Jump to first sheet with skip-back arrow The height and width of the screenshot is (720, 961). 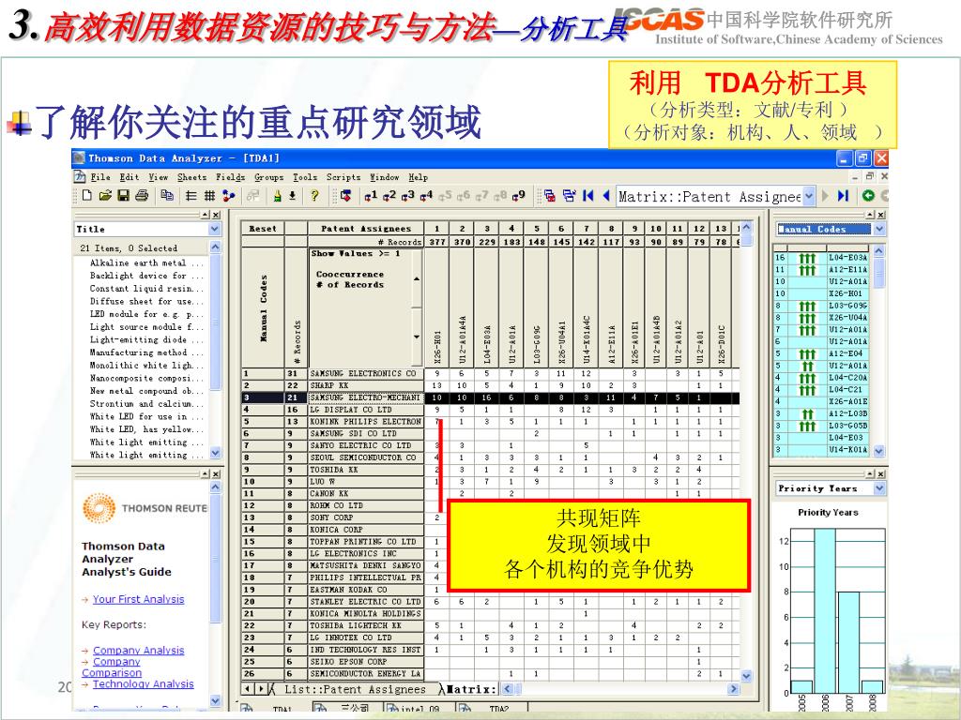587,195
